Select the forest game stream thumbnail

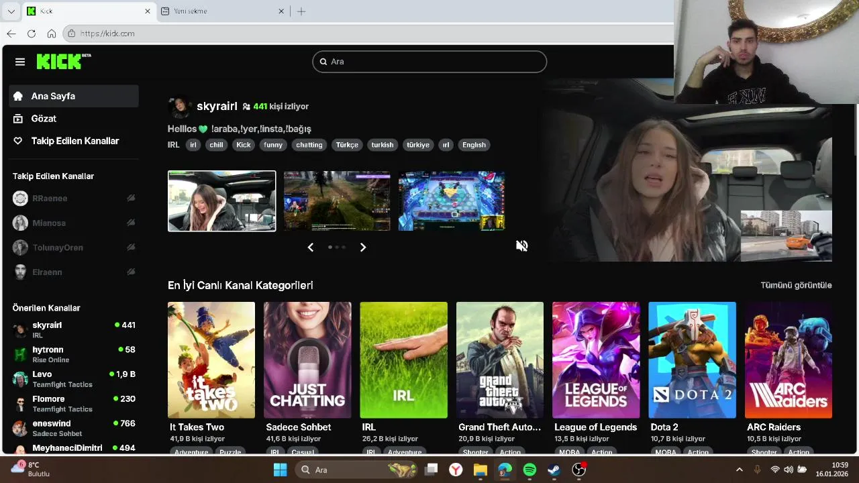(x=337, y=201)
